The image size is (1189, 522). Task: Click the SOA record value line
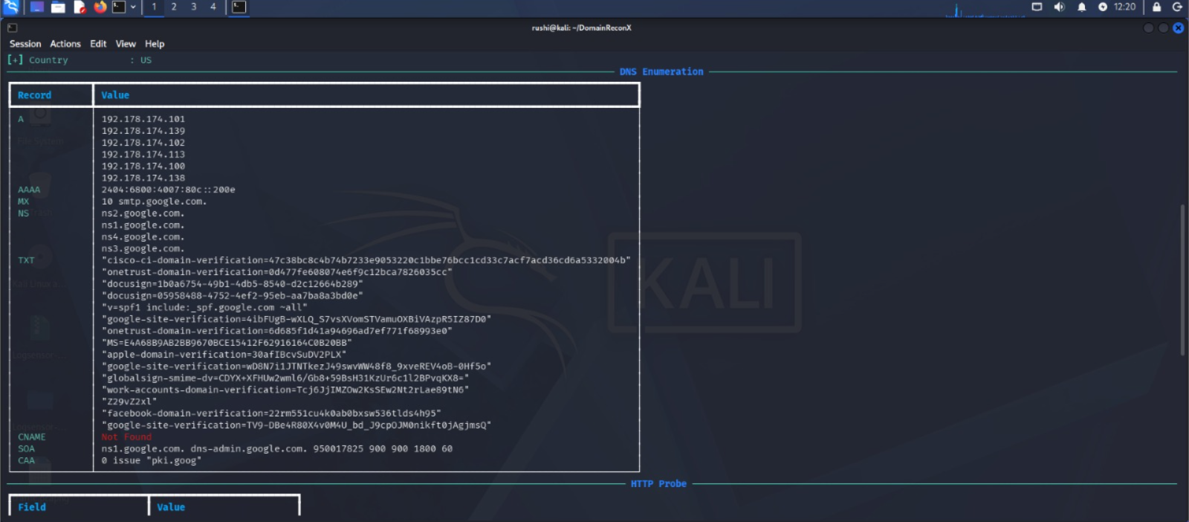(277, 449)
